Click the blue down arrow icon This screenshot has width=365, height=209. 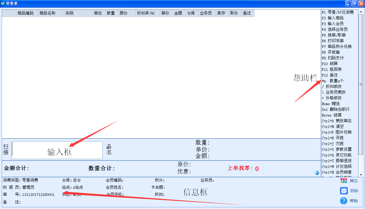coord(317,173)
